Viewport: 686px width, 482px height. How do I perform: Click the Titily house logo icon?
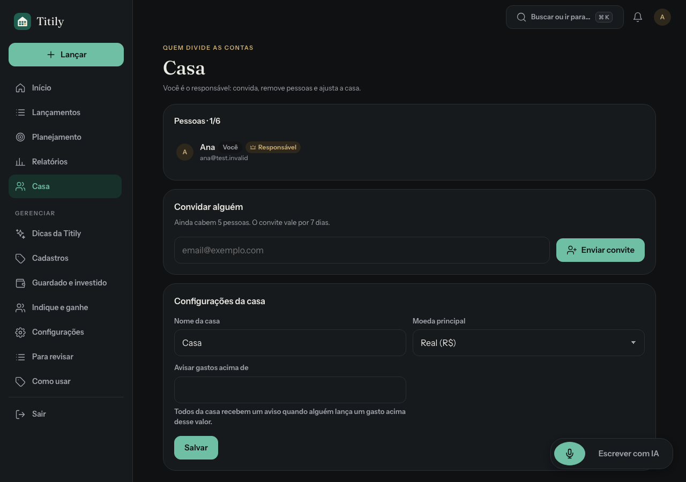pyautogui.click(x=23, y=21)
